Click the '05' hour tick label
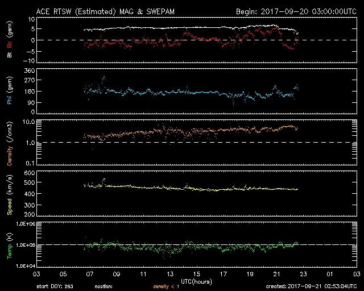364x291 pixels. click(x=63, y=275)
